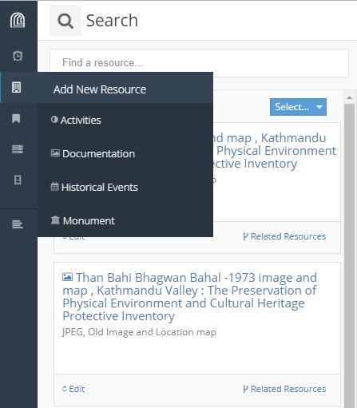Select Historical Events menu entry
Image resolution: width=357 pixels, height=408 pixels.
pos(94,187)
